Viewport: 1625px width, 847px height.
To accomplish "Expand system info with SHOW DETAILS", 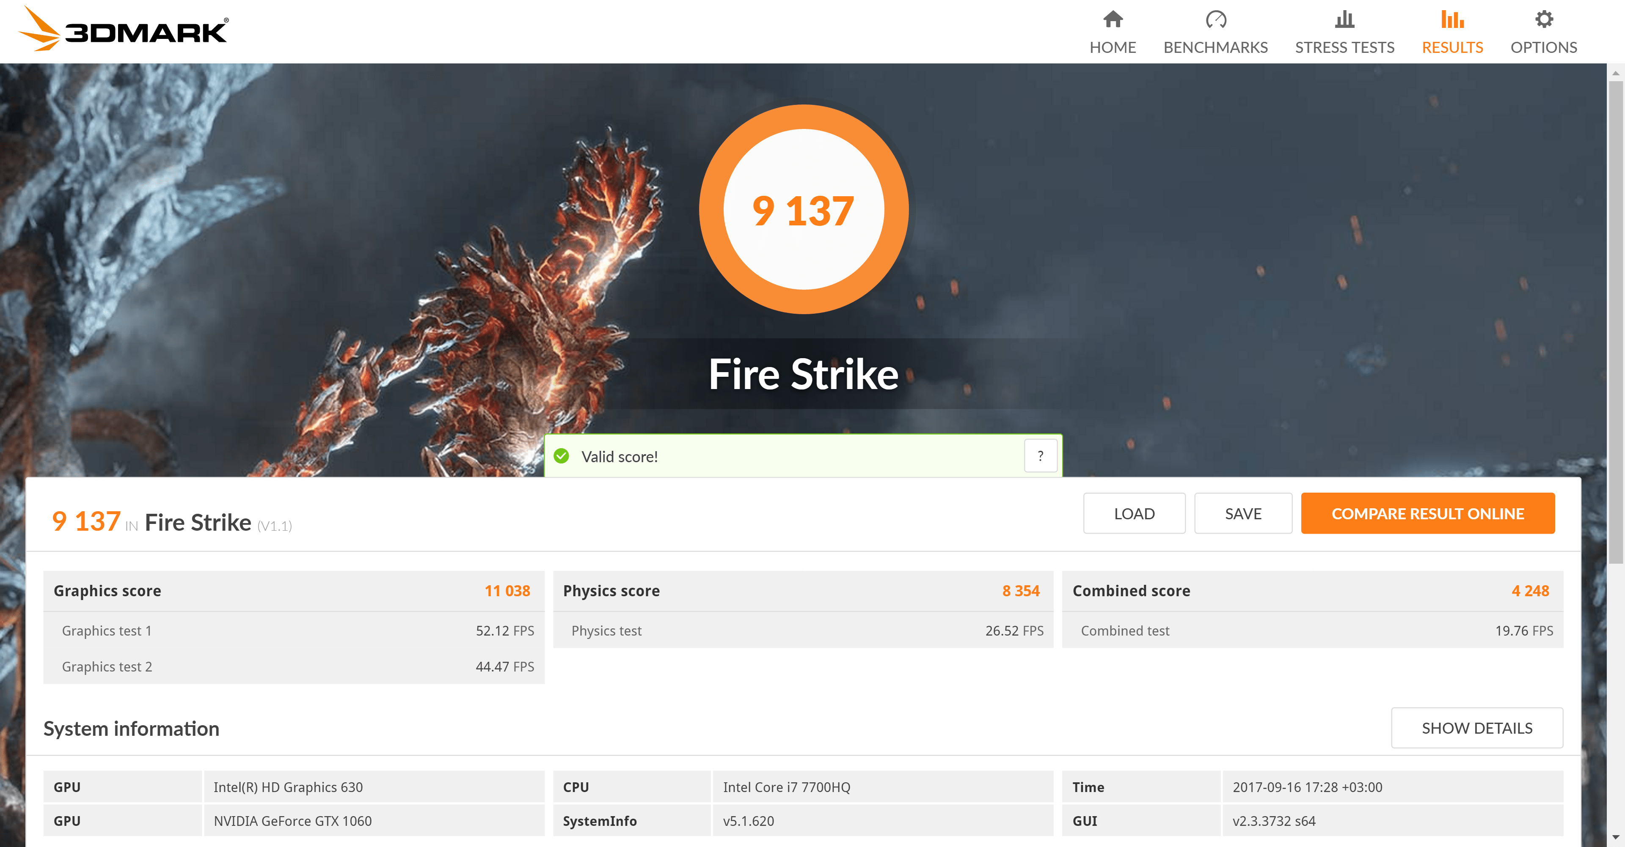I will (x=1476, y=727).
